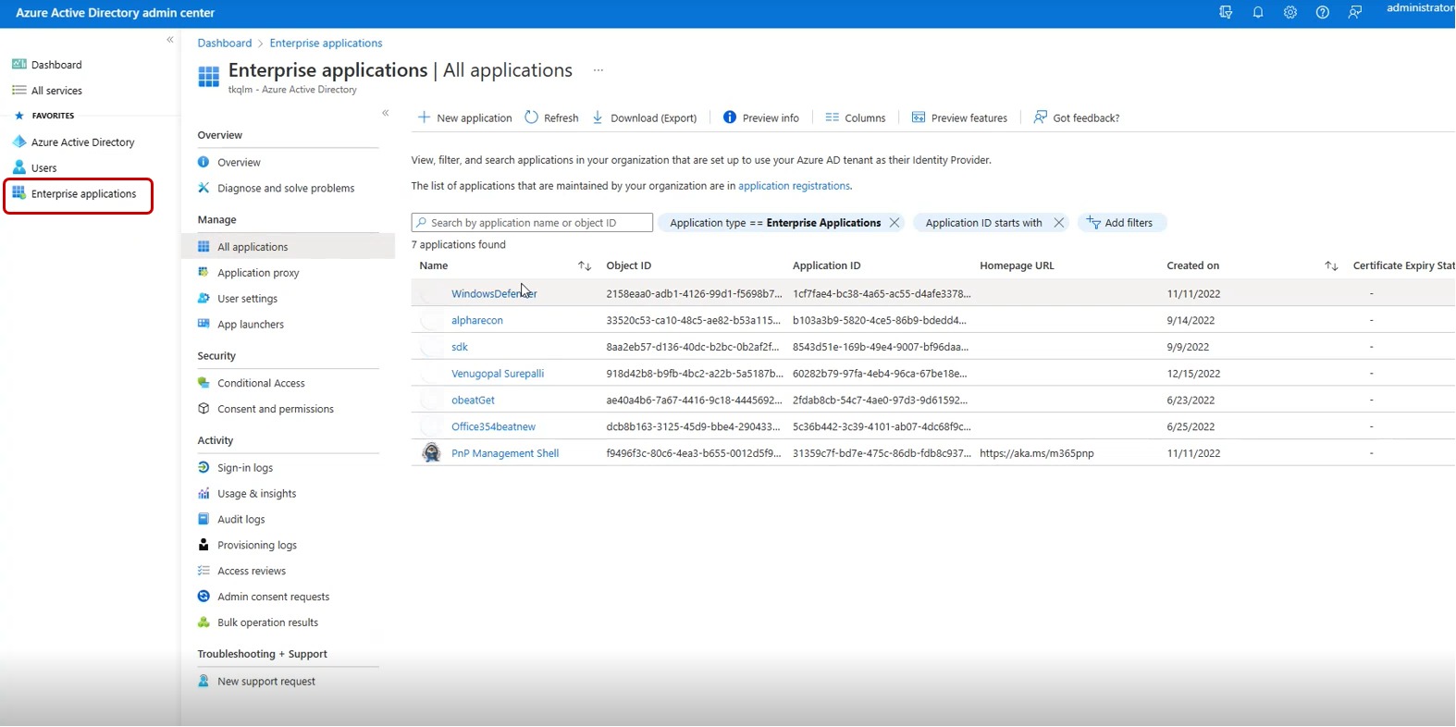Open User settings
The width and height of the screenshot is (1456, 727).
tap(247, 300)
